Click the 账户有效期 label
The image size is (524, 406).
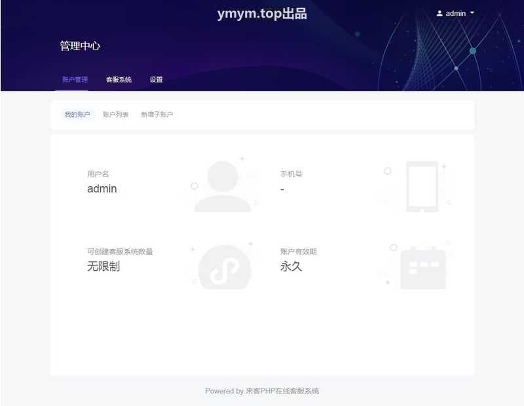click(299, 252)
